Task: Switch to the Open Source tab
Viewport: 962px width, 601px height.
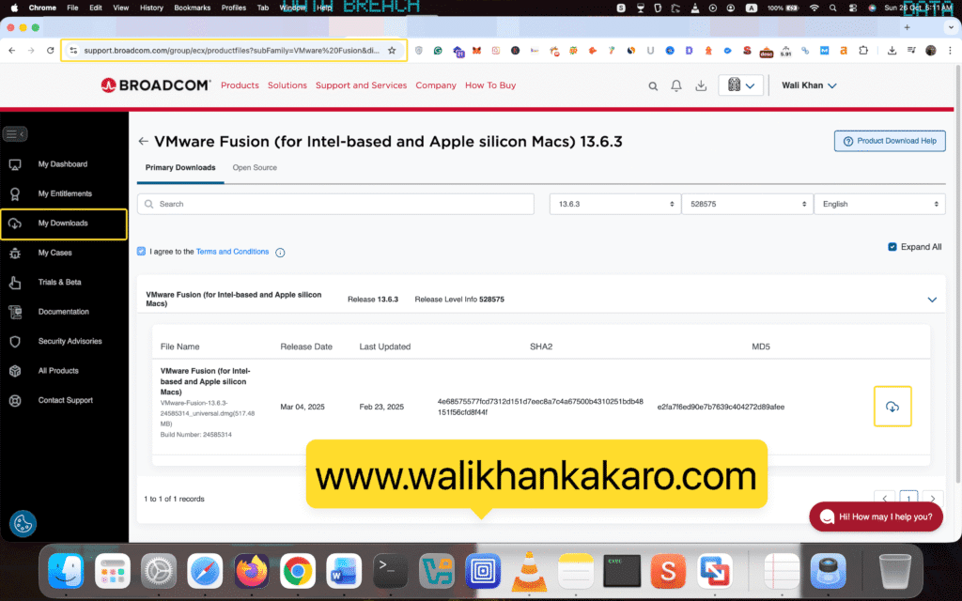Action: point(255,168)
